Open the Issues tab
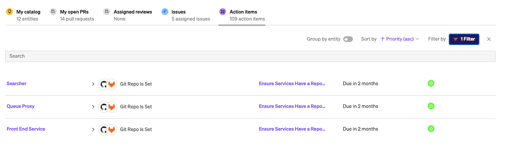This screenshot has width=514, height=159. pos(186,15)
